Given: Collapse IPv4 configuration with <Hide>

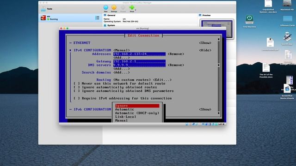Looking at the screenshot, I should (x=205, y=50).
